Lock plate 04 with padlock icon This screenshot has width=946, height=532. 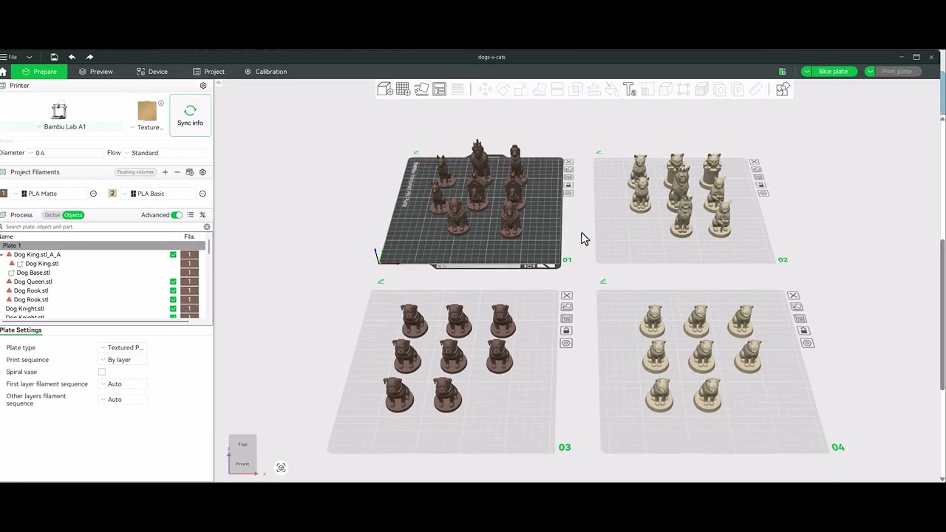(x=804, y=330)
